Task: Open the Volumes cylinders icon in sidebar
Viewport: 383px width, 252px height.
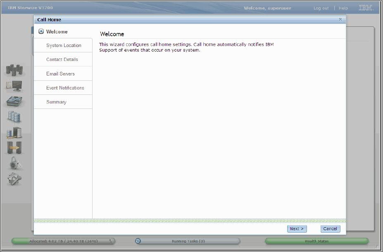Action: 14,117
